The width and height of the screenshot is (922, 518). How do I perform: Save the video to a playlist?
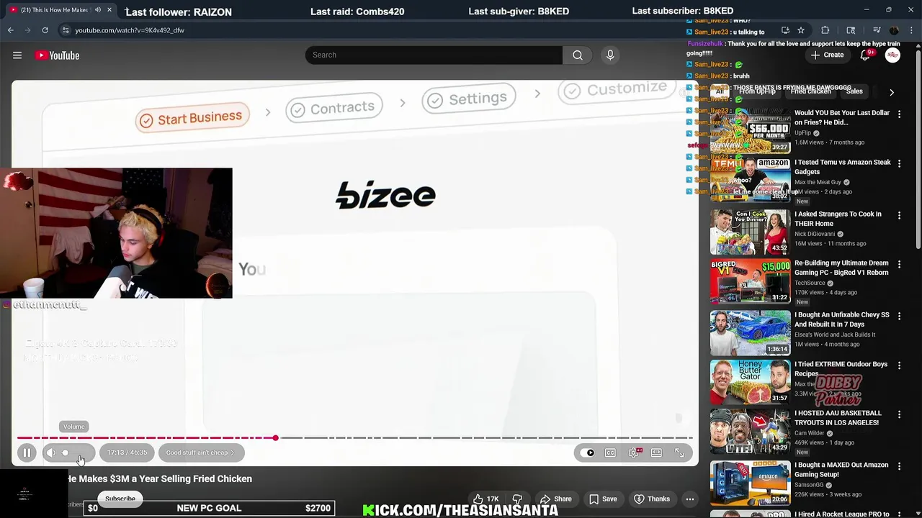click(x=603, y=499)
